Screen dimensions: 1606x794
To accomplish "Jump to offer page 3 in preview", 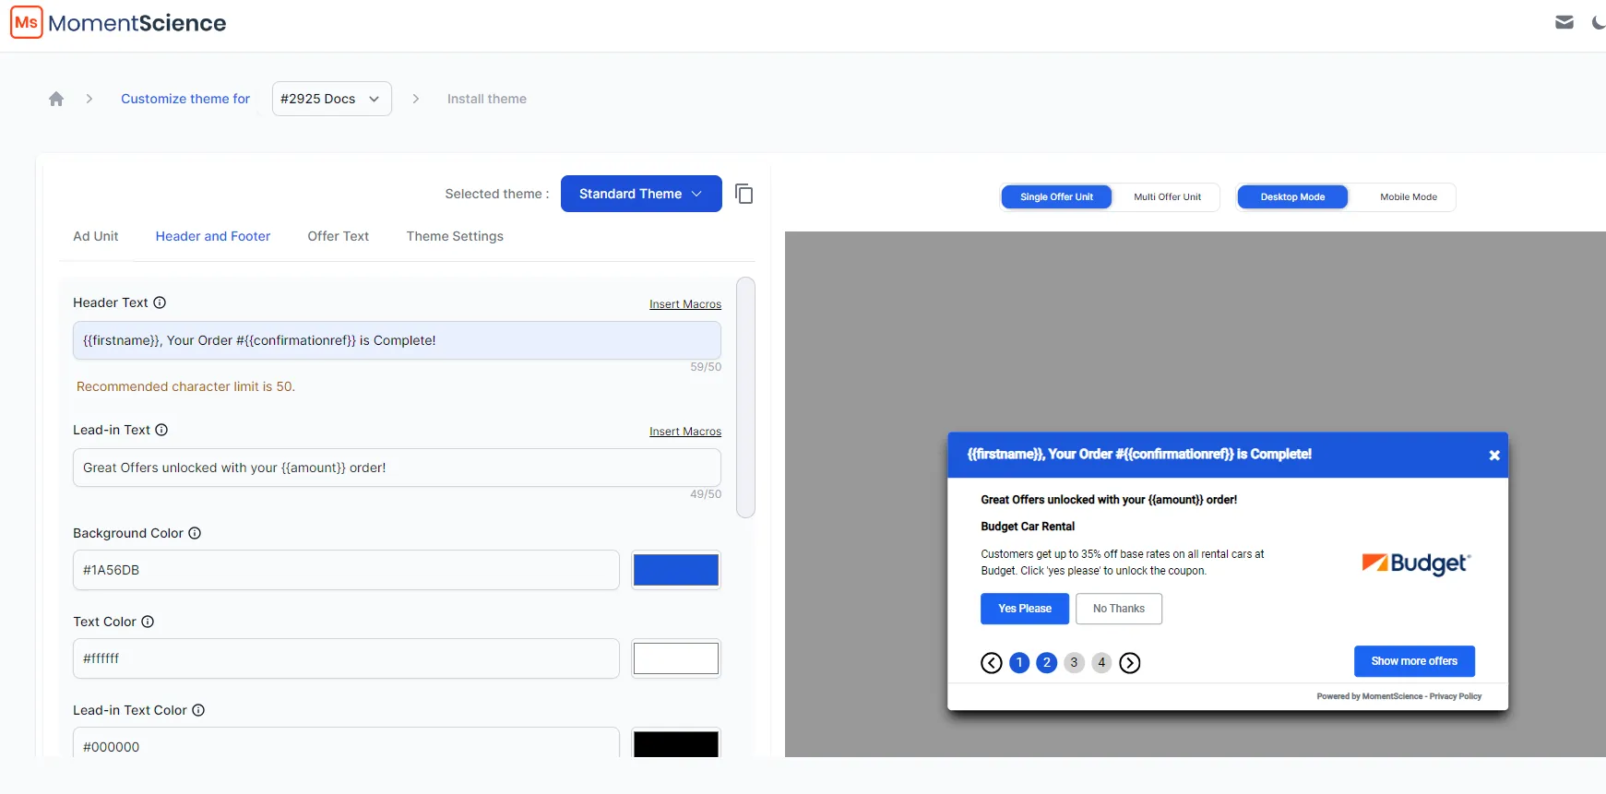I will tap(1074, 663).
